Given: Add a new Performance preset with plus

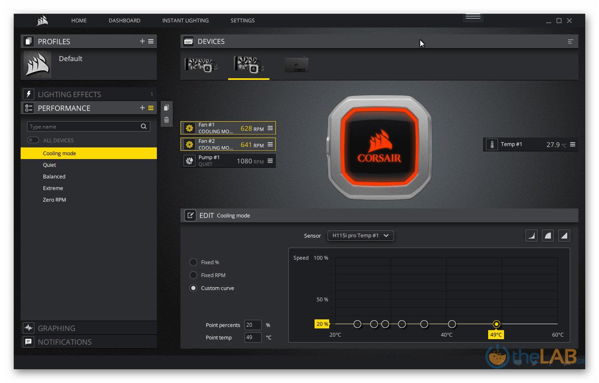Looking at the screenshot, I should (x=142, y=108).
